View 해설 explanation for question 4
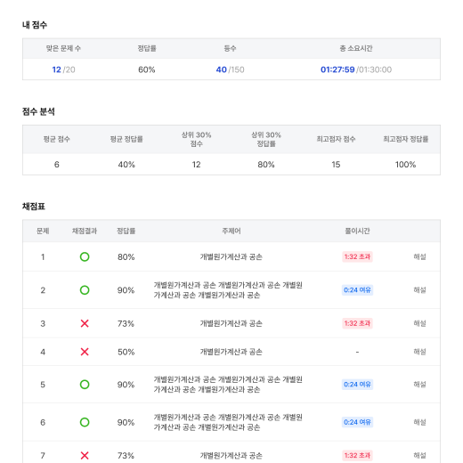The height and width of the screenshot is (463, 463). coord(419,352)
